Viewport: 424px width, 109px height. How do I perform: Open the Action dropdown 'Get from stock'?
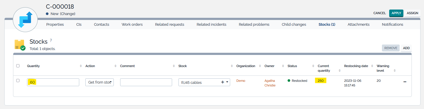click(x=100, y=82)
